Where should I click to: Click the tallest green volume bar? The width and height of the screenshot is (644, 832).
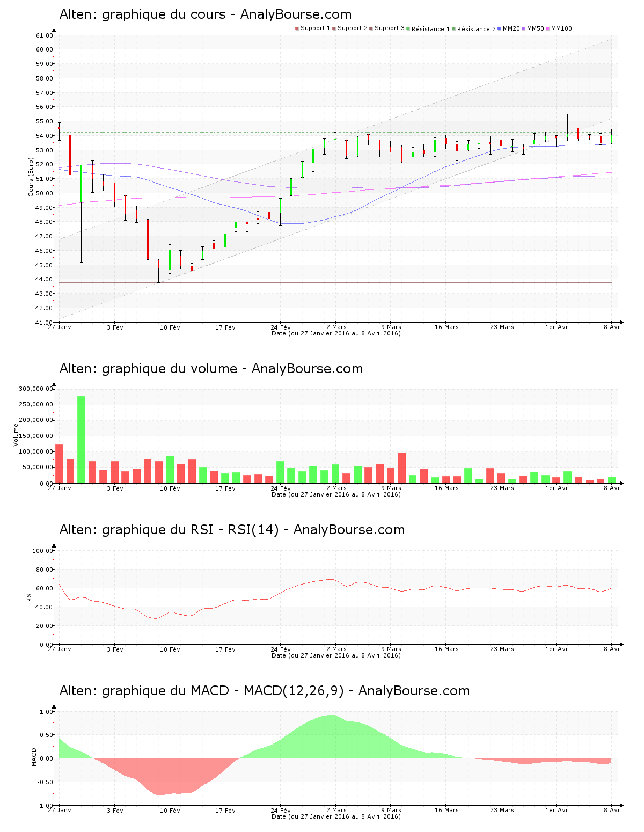click(82, 440)
